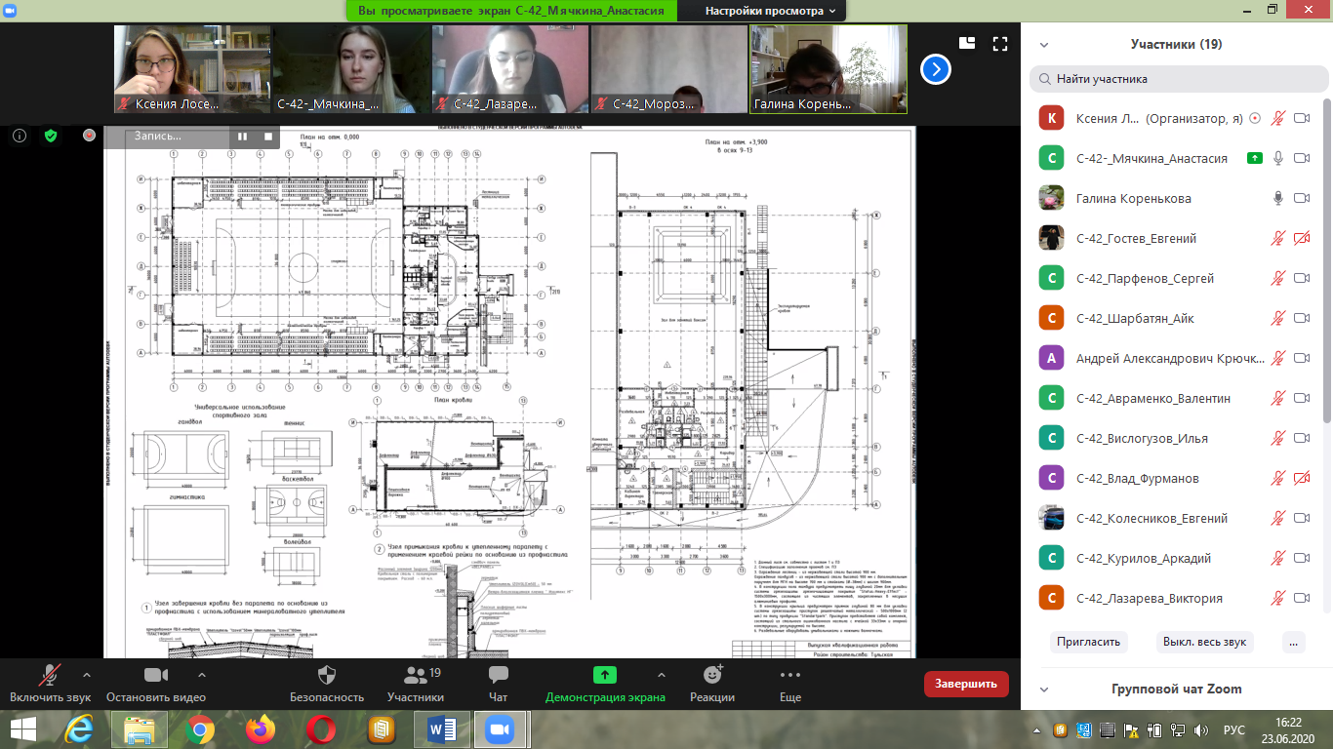Click the participants list vertical scrollbar
Viewport: 1333px width, 749px height.
click(1326, 258)
